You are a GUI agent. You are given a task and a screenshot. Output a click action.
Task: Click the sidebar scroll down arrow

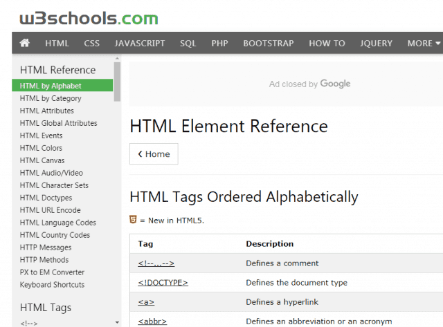tap(117, 322)
